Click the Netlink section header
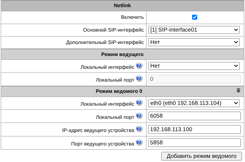 (x=122, y=6)
